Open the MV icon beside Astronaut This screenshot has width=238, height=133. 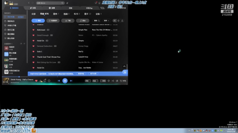48,30
